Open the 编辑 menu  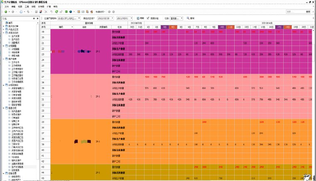(x=14, y=7)
